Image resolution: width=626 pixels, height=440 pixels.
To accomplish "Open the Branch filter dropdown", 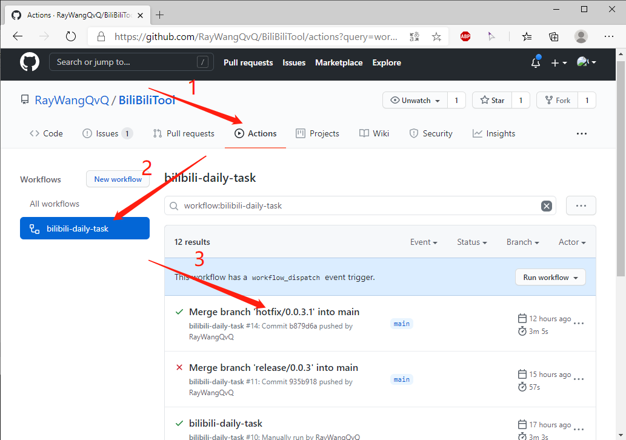I will pos(522,242).
